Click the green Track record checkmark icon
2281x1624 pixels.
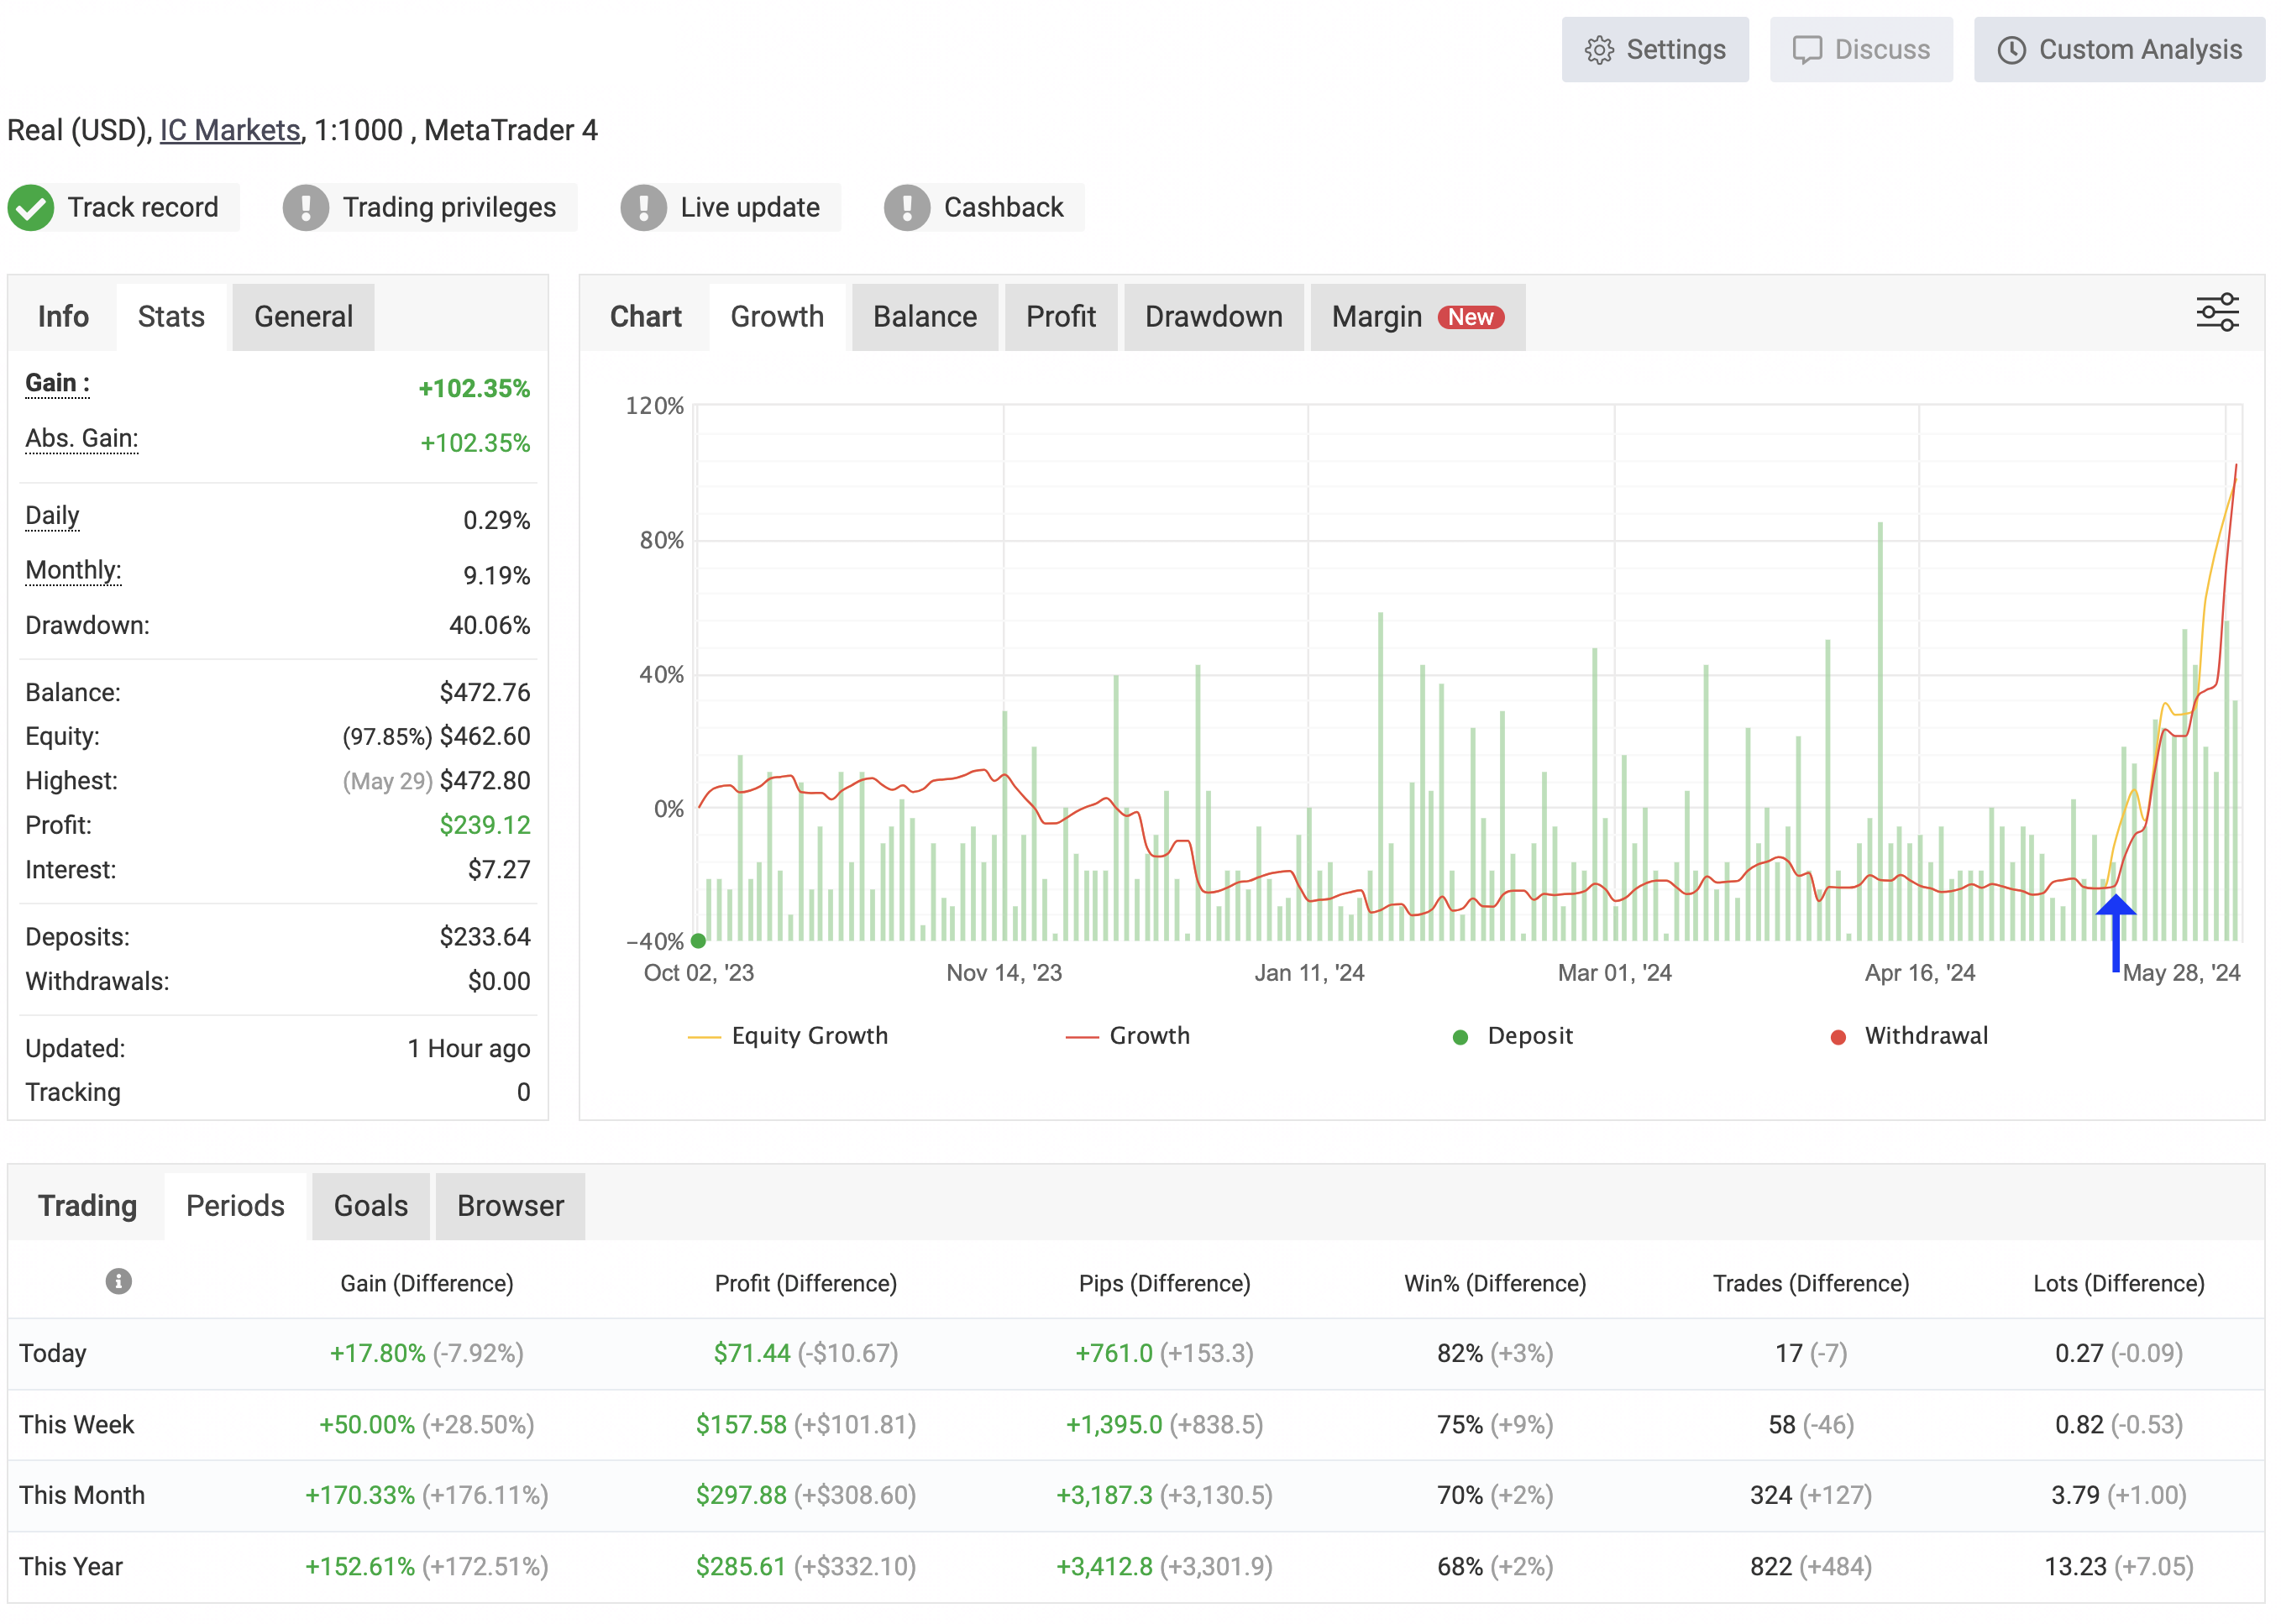pos(31,208)
